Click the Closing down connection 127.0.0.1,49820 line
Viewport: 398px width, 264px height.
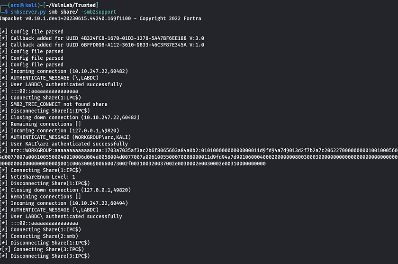[x=65, y=190]
